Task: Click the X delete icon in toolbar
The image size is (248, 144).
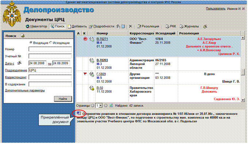Action: 130,26
